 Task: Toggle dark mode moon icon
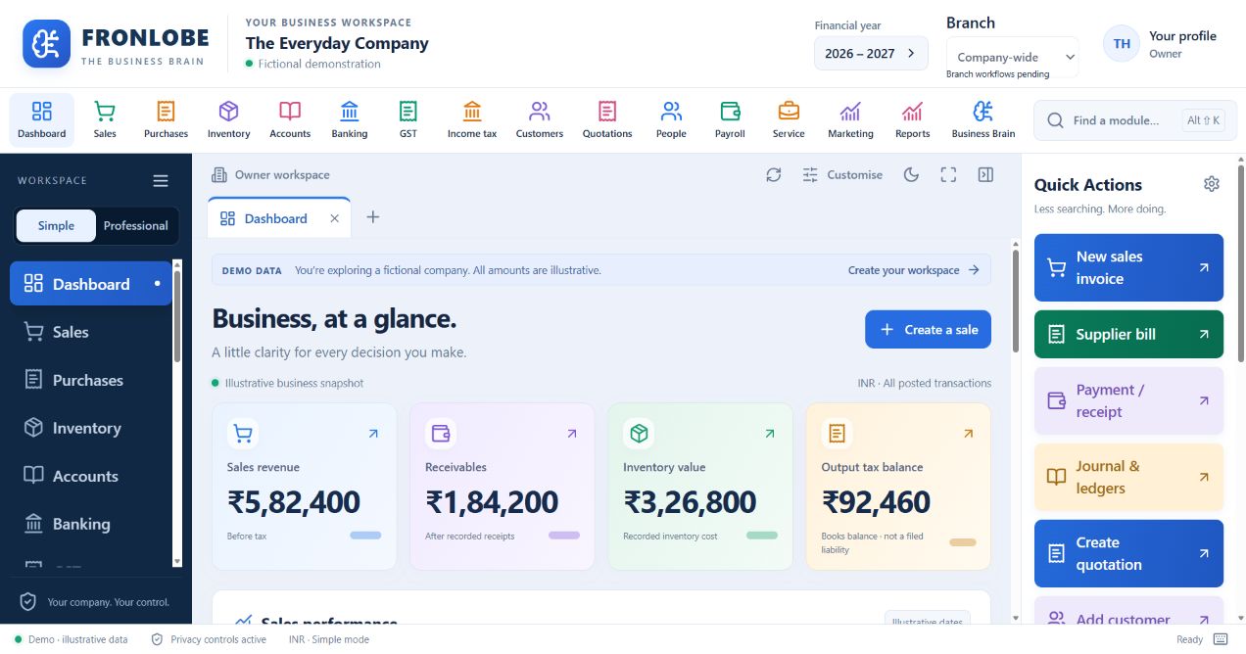tap(911, 174)
